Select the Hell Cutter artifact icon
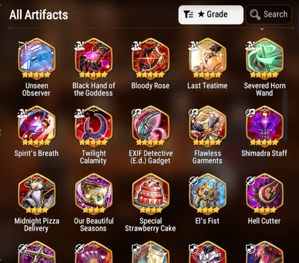Viewport: 299px width, 263px height. [x=264, y=194]
